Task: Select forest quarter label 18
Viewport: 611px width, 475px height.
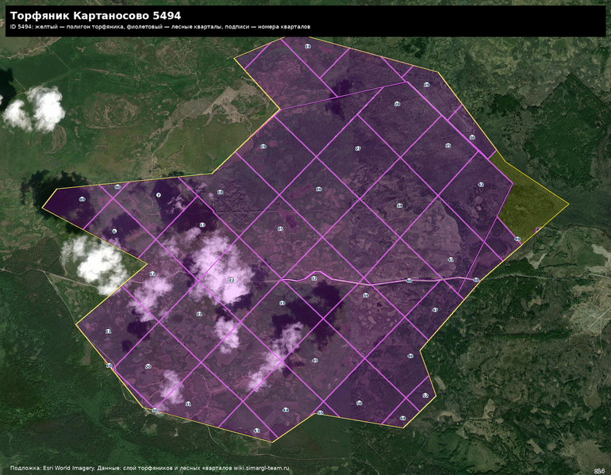Action: tap(220, 192)
